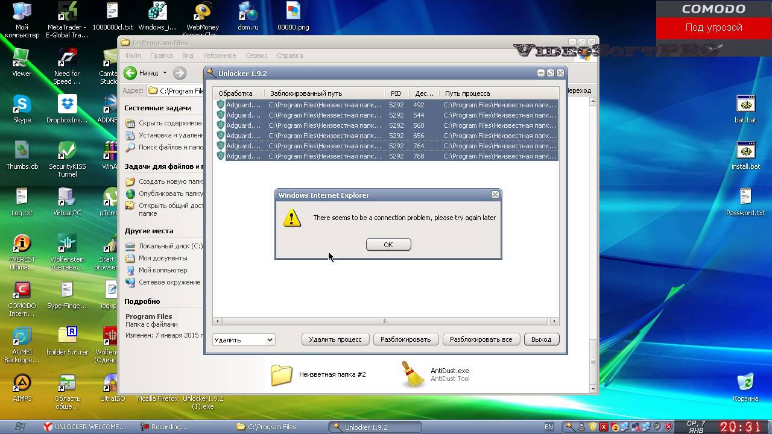Sort by the Путь процесса column header
The image size is (772, 434).
499,93
